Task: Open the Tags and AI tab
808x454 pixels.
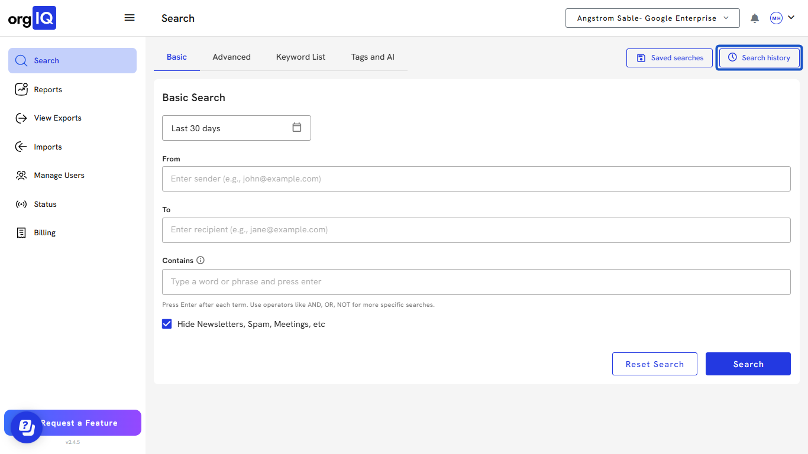Action: coord(373,57)
